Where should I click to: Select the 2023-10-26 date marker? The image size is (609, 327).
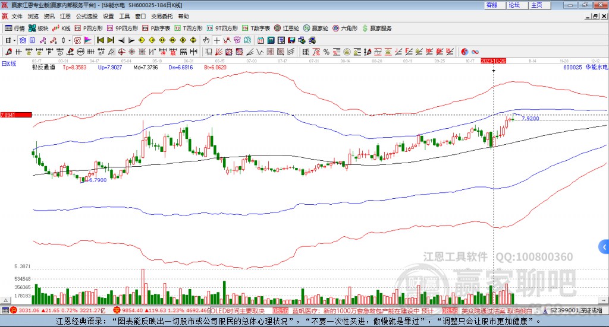point(493,61)
